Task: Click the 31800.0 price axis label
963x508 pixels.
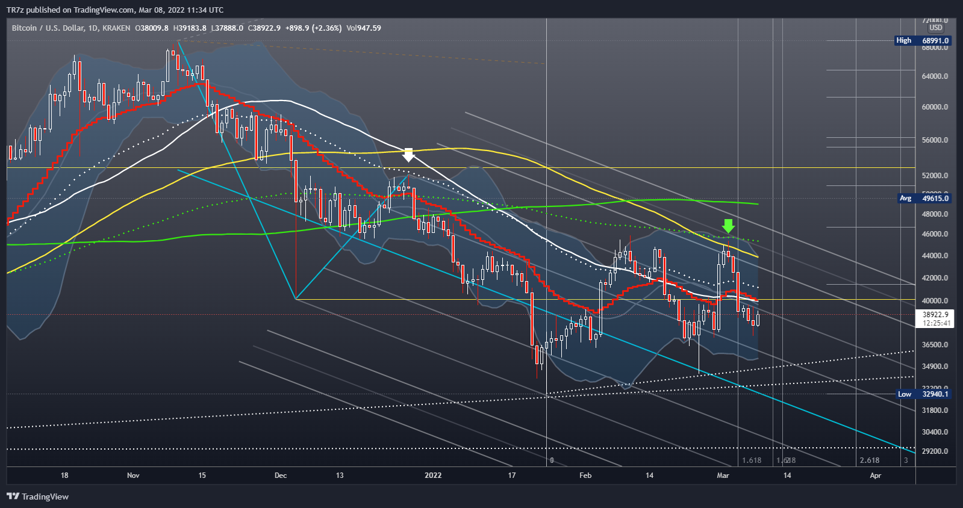Action: [935, 410]
